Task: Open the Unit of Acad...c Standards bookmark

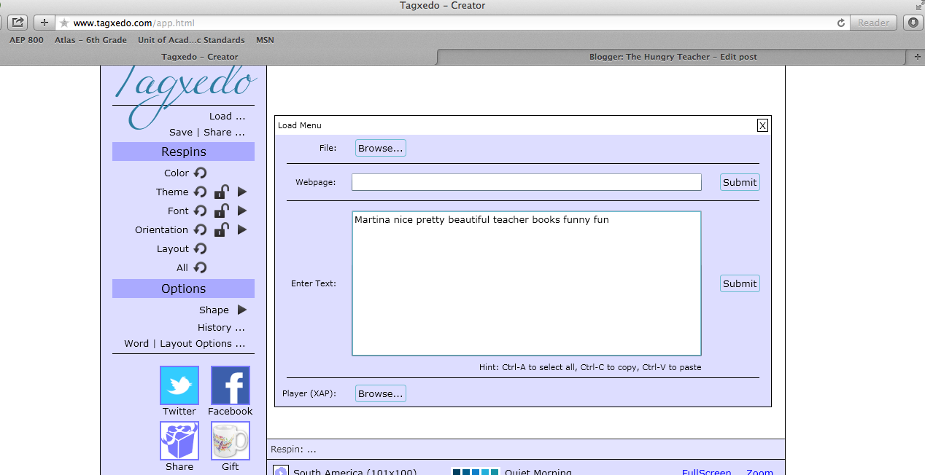Action: (191, 40)
